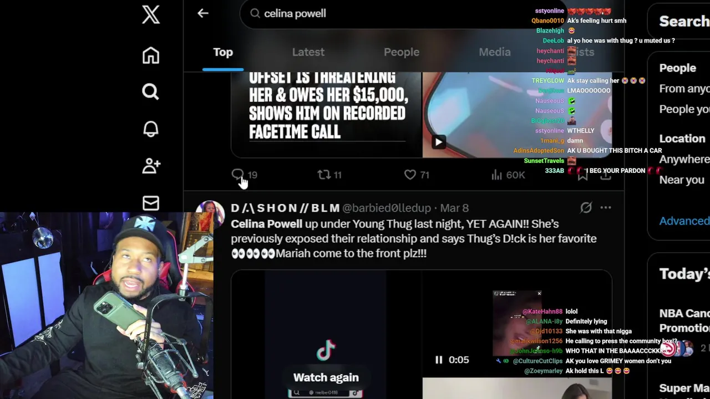Switch to the Latest tab
This screenshot has height=399, width=710.
click(308, 52)
